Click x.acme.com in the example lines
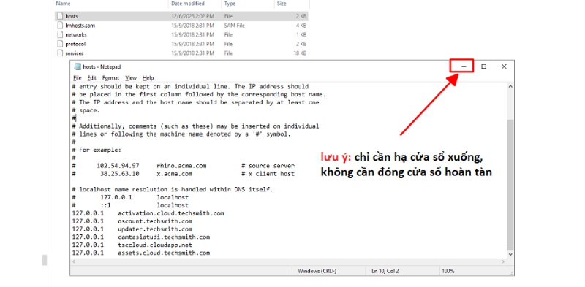This screenshot has height=287, width=585. point(175,174)
